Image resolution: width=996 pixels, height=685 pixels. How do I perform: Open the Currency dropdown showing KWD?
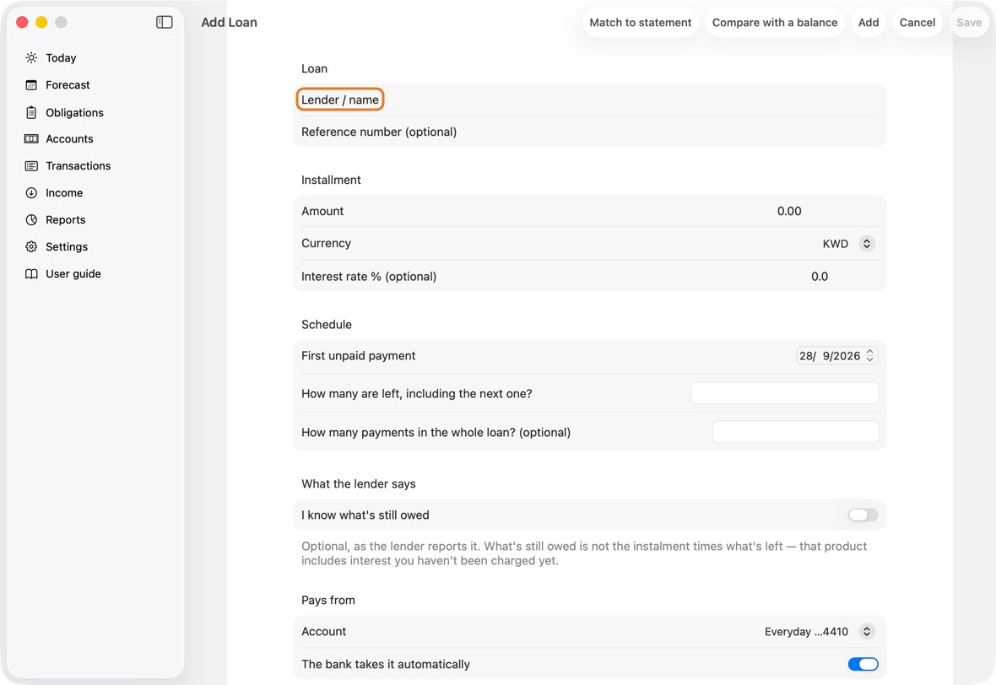848,244
